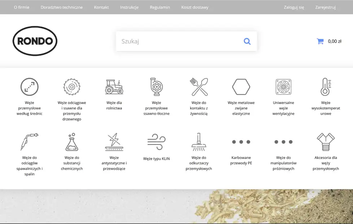Open Węże dla rolnictwa label
353x224 pixels.
click(114, 105)
